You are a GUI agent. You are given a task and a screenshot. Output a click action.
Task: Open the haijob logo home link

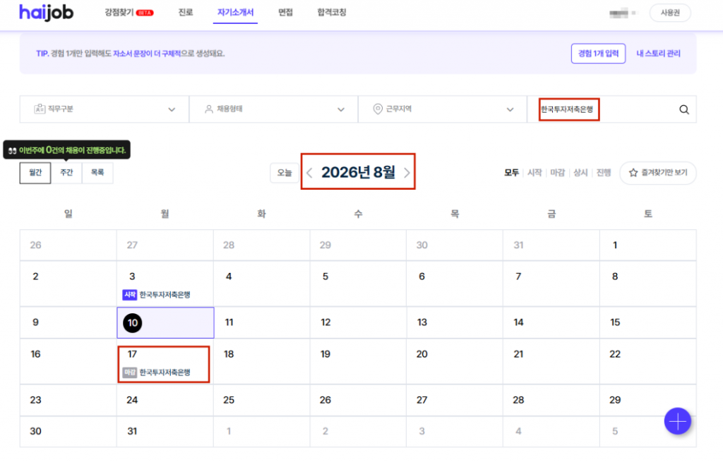(46, 13)
